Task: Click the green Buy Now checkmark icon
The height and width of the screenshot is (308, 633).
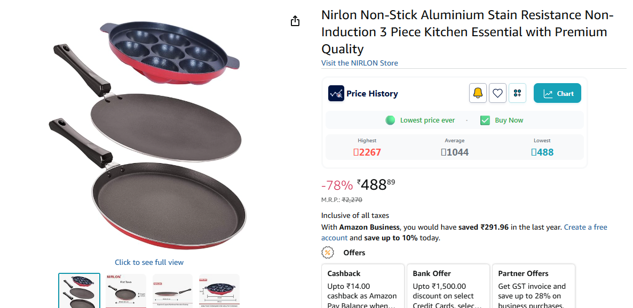Action: tap(485, 120)
